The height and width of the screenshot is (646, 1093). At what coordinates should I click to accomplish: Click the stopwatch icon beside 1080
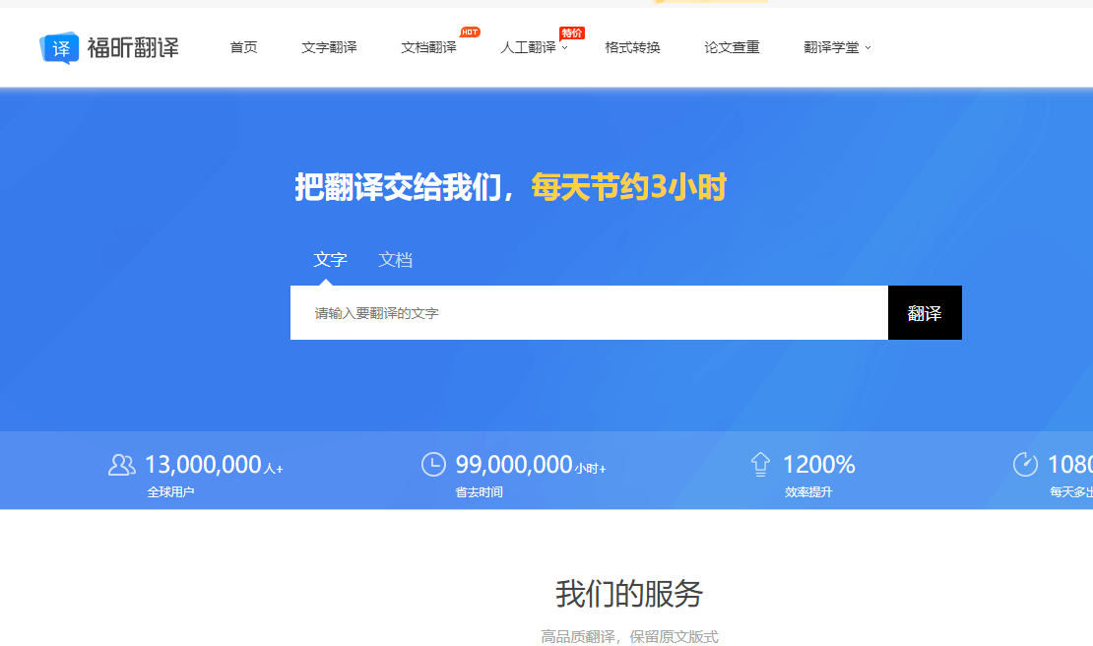pyautogui.click(x=1025, y=464)
